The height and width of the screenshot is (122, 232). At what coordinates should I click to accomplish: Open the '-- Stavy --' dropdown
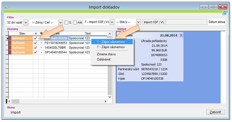pos(138,22)
